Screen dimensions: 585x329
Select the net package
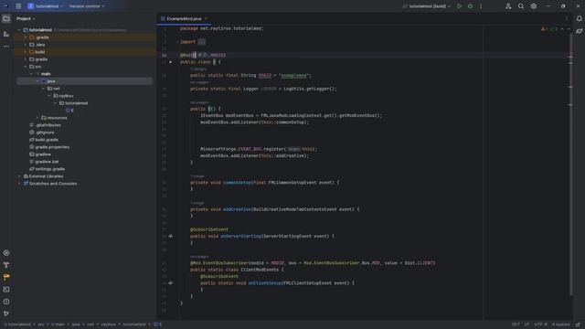click(57, 89)
